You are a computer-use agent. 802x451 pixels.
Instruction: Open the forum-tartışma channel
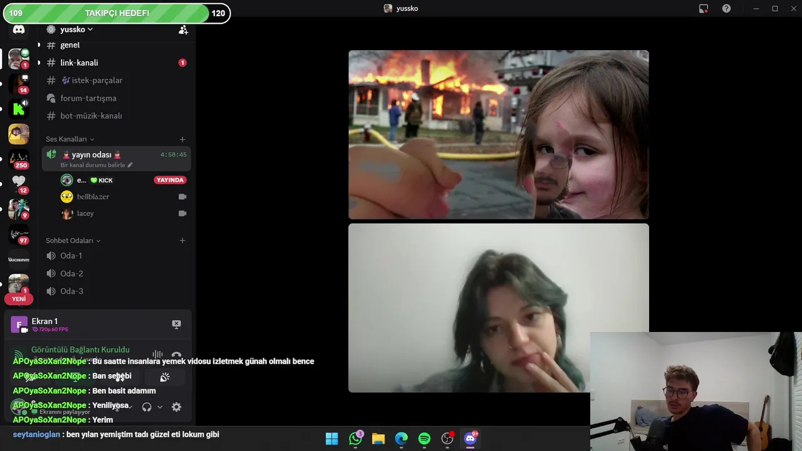pyautogui.click(x=117, y=98)
